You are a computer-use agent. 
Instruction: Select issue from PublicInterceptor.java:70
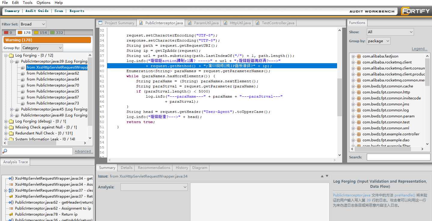tap(53, 85)
